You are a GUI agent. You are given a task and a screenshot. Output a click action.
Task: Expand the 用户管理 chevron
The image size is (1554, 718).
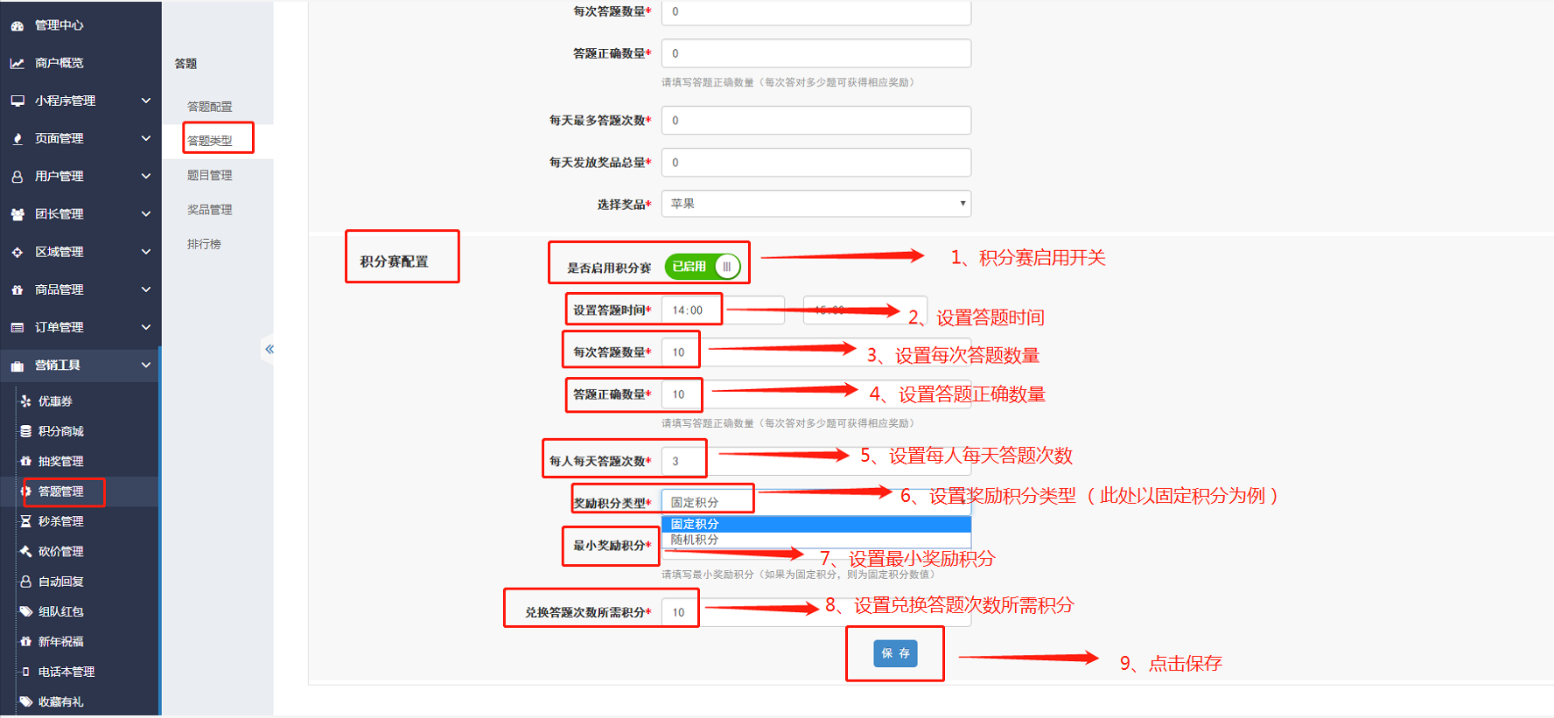(x=146, y=176)
